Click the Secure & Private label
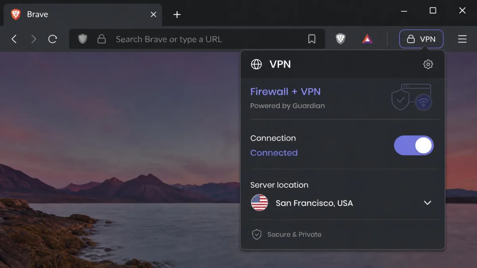This screenshot has height=268, width=477. coord(295,235)
